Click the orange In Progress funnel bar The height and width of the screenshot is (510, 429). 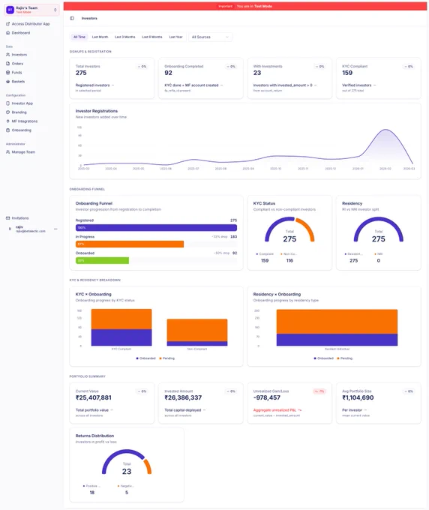[x=130, y=244]
